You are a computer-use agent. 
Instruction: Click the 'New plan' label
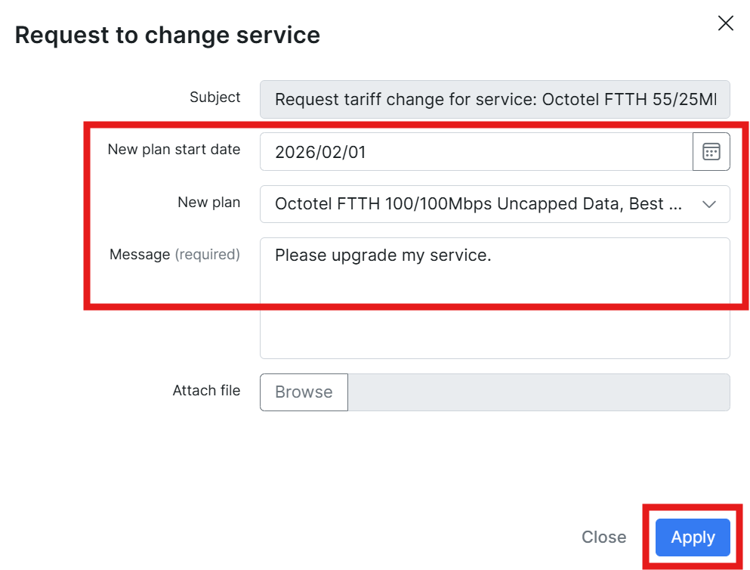pos(209,202)
